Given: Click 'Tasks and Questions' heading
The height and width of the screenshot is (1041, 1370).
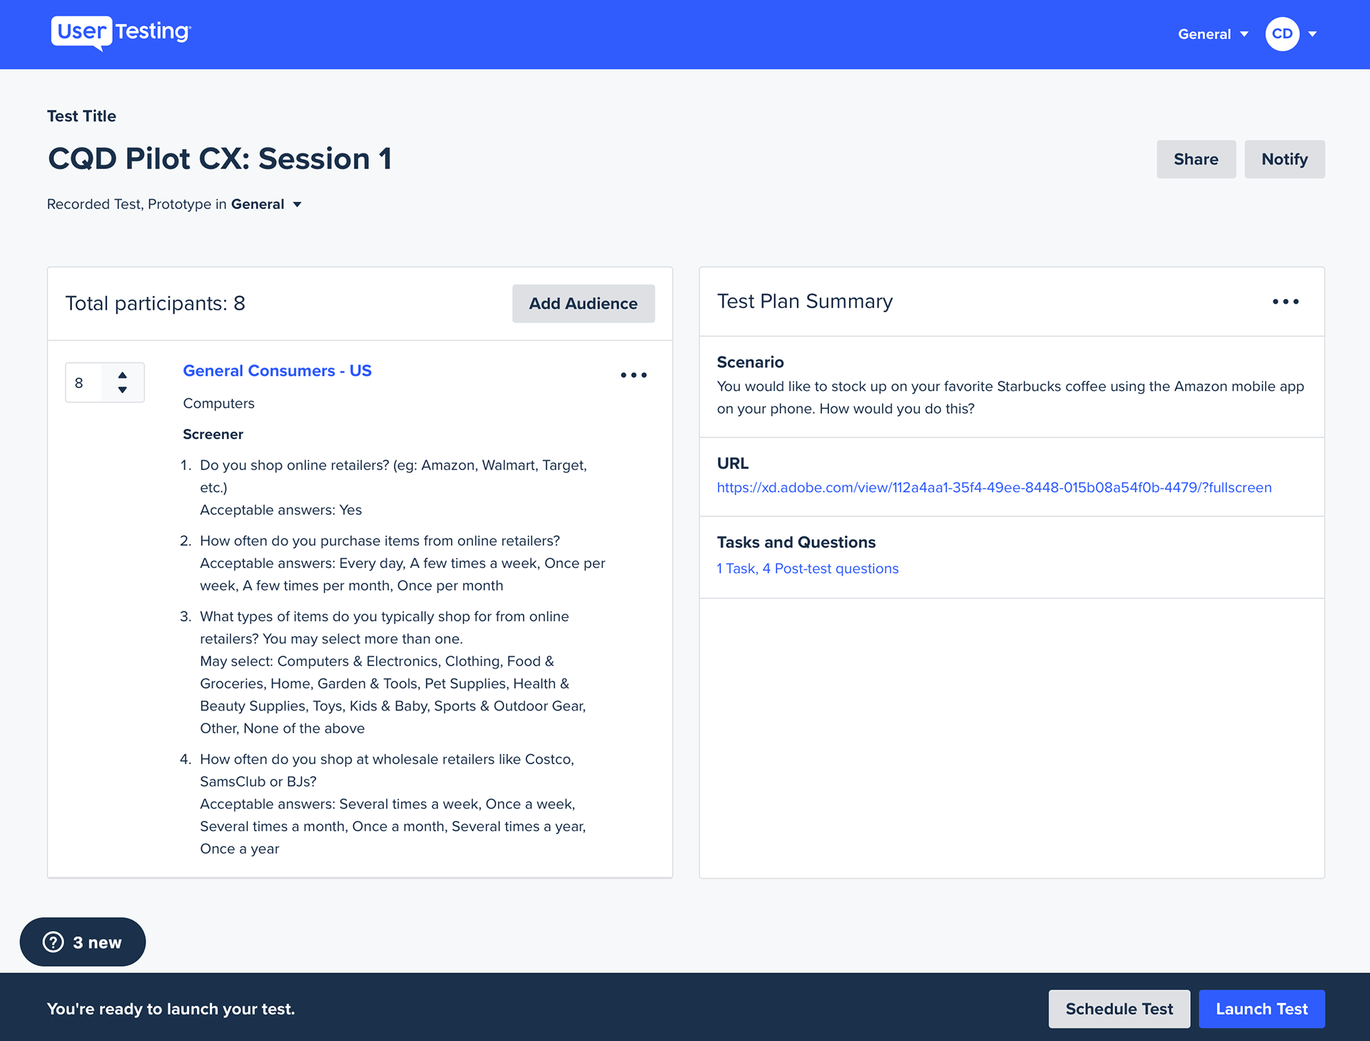Looking at the screenshot, I should (796, 542).
